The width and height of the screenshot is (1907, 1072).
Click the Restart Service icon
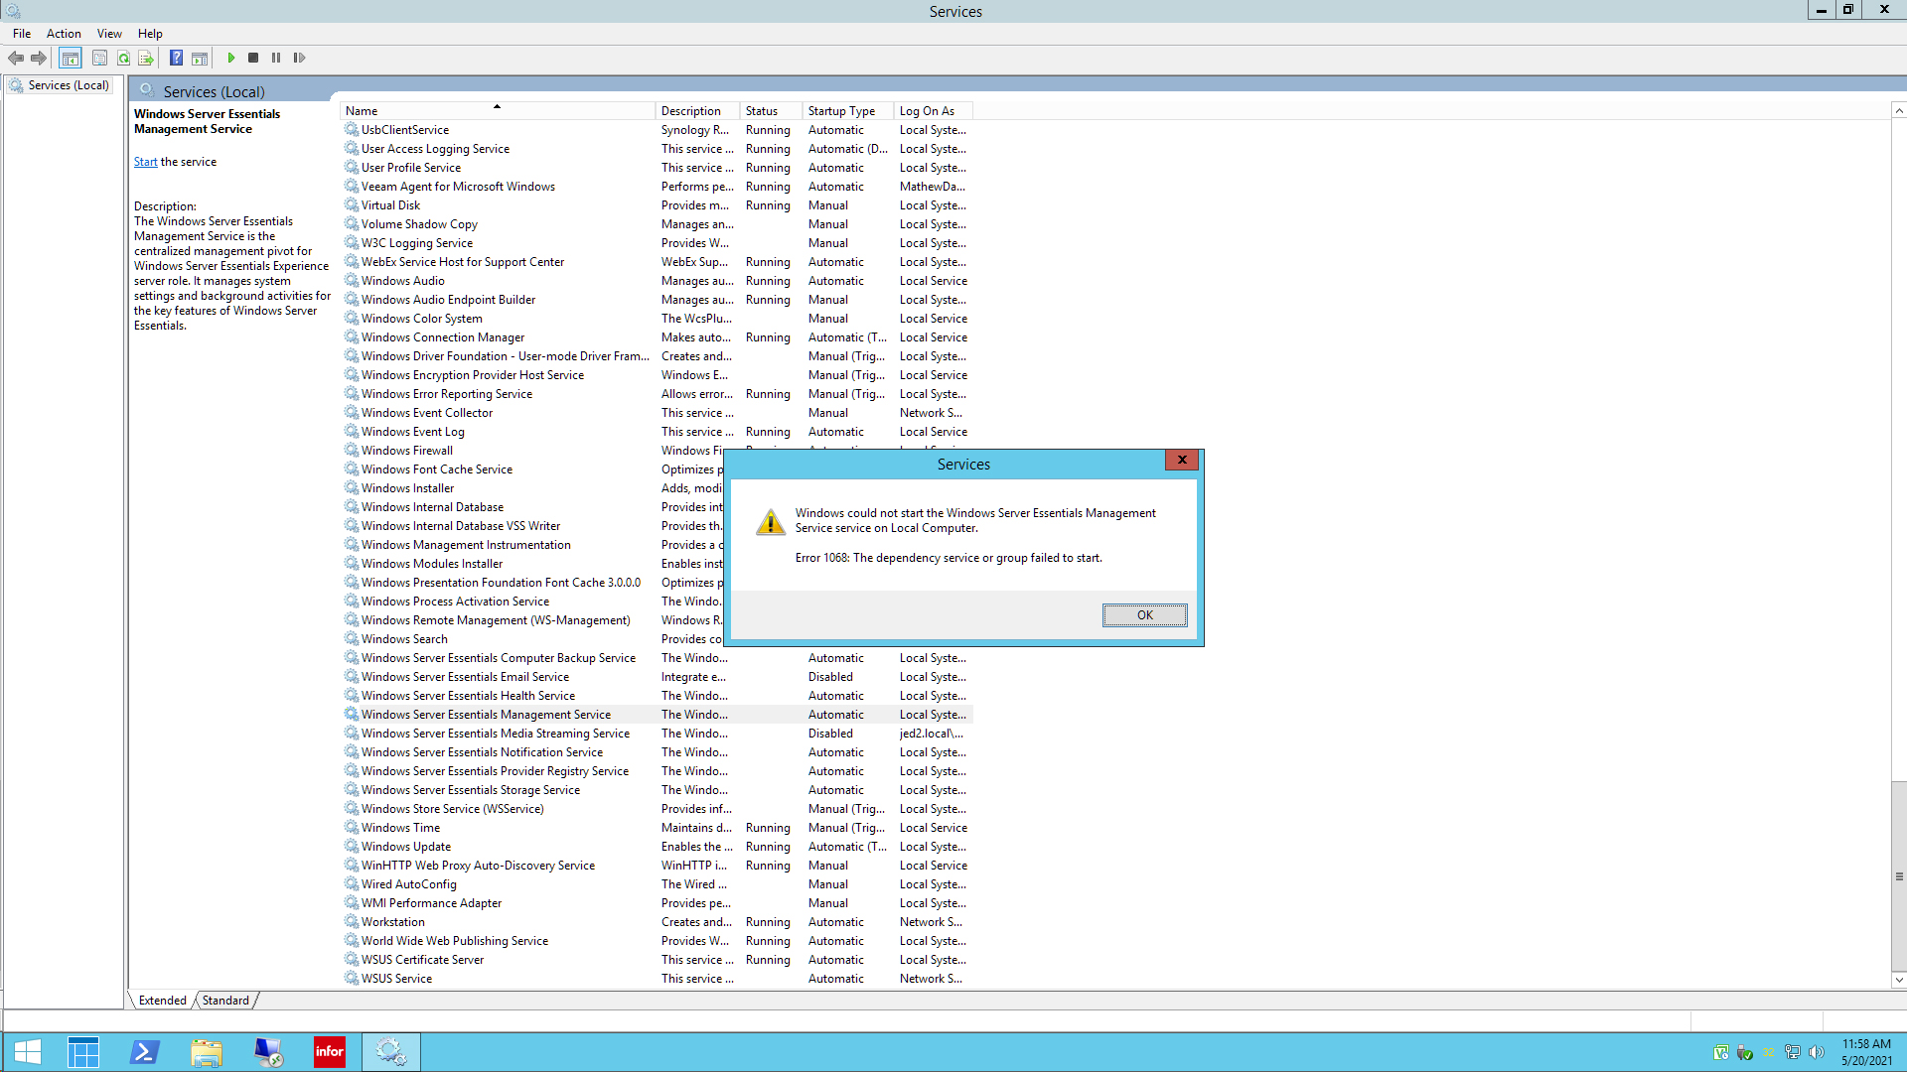[x=299, y=58]
